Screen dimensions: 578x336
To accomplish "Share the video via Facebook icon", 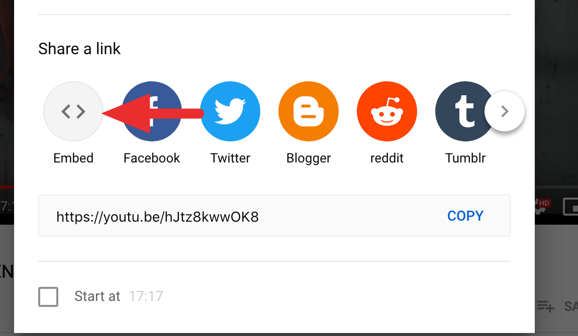I will click(x=151, y=111).
